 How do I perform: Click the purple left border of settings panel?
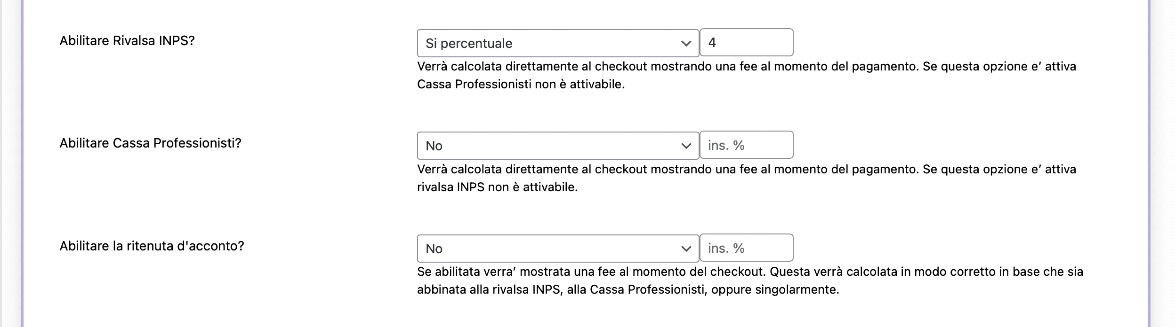pyautogui.click(x=22, y=163)
